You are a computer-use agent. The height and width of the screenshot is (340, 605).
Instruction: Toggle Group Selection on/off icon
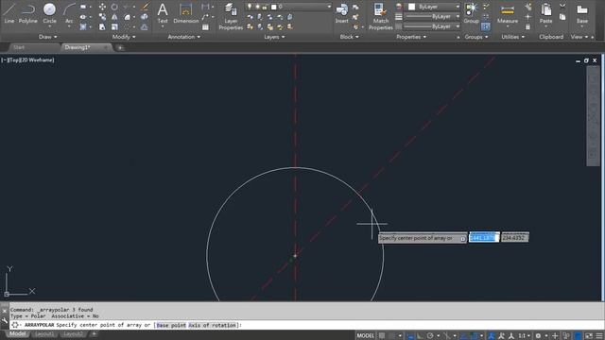point(486,26)
